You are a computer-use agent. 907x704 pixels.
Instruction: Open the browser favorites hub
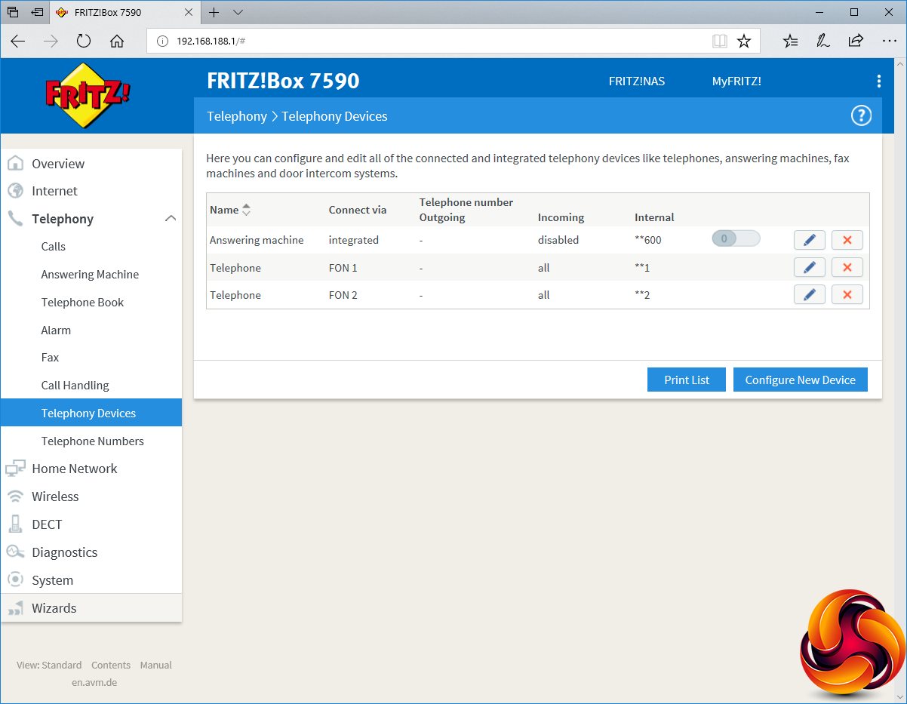[x=790, y=42]
